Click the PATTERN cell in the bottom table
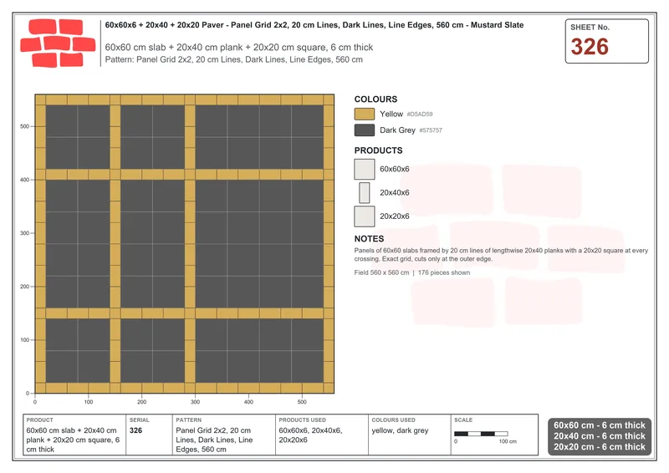This screenshot has width=669, height=473. [224, 435]
